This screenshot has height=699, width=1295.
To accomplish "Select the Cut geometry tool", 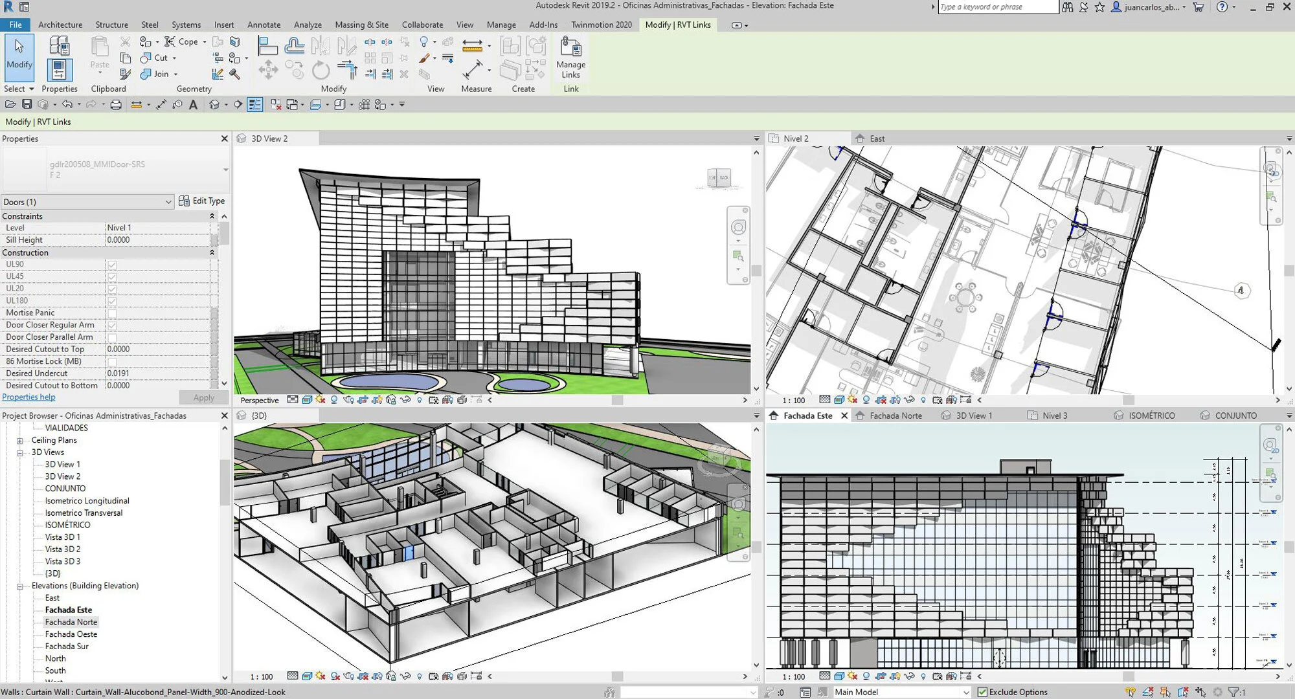I will 155,58.
